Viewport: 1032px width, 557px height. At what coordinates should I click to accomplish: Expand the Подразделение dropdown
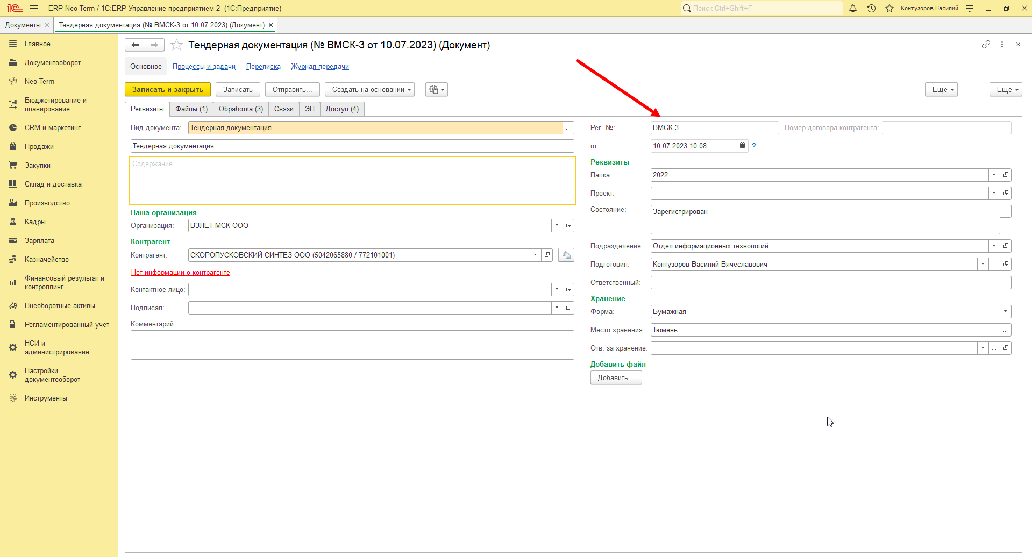coord(994,246)
